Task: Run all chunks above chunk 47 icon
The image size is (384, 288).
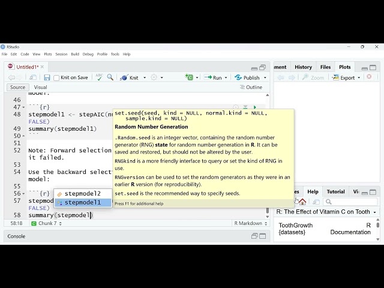Action: [x=245, y=107]
